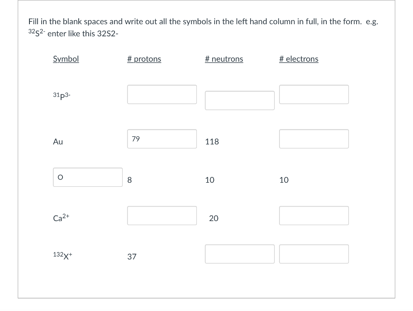This screenshot has height=311, width=413.
Task: Click the 132X+ symbol label
Action: tap(63, 255)
